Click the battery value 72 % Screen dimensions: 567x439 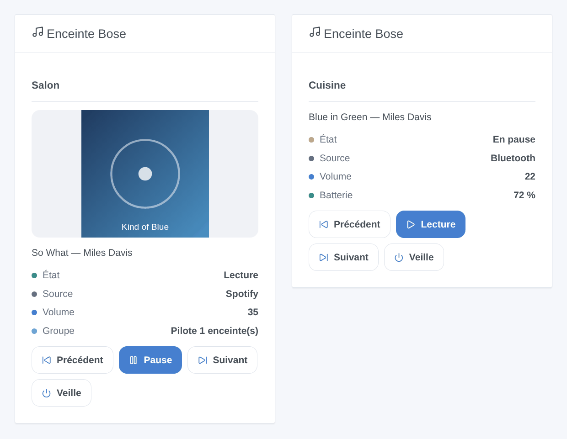(x=524, y=195)
